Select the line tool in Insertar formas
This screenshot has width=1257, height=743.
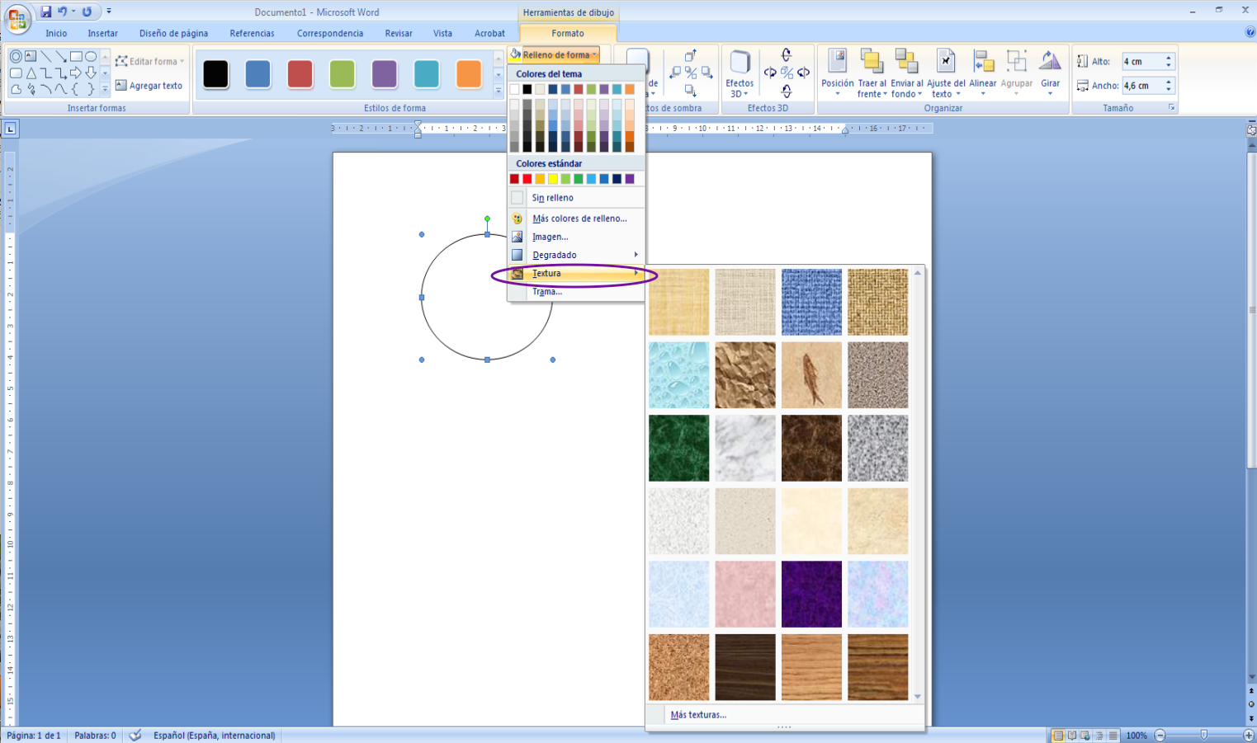click(x=46, y=56)
